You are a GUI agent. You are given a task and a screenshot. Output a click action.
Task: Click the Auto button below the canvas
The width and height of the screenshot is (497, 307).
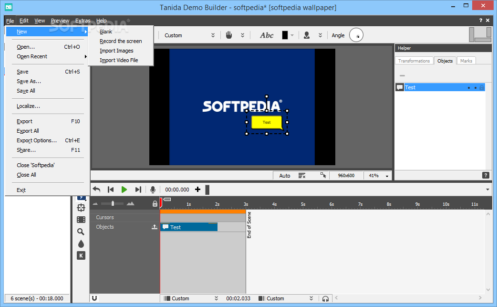(x=285, y=175)
